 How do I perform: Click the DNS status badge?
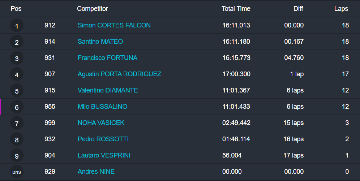17,172
